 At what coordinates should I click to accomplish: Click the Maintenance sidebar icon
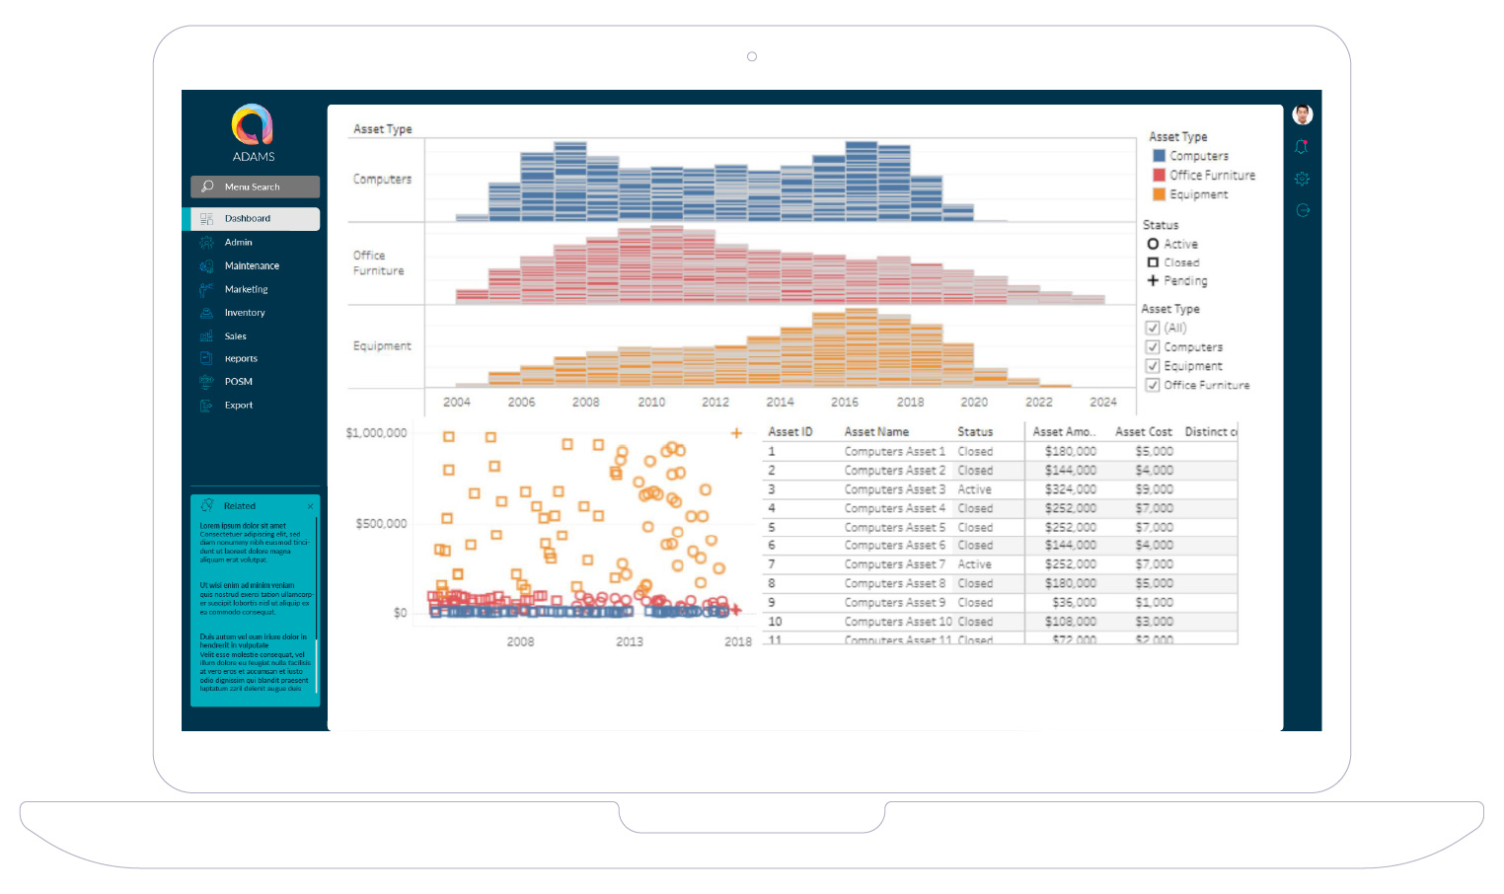point(206,266)
